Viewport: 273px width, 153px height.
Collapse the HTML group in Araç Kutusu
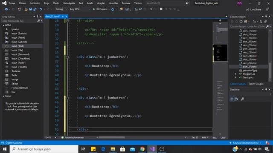(x=4, y=25)
